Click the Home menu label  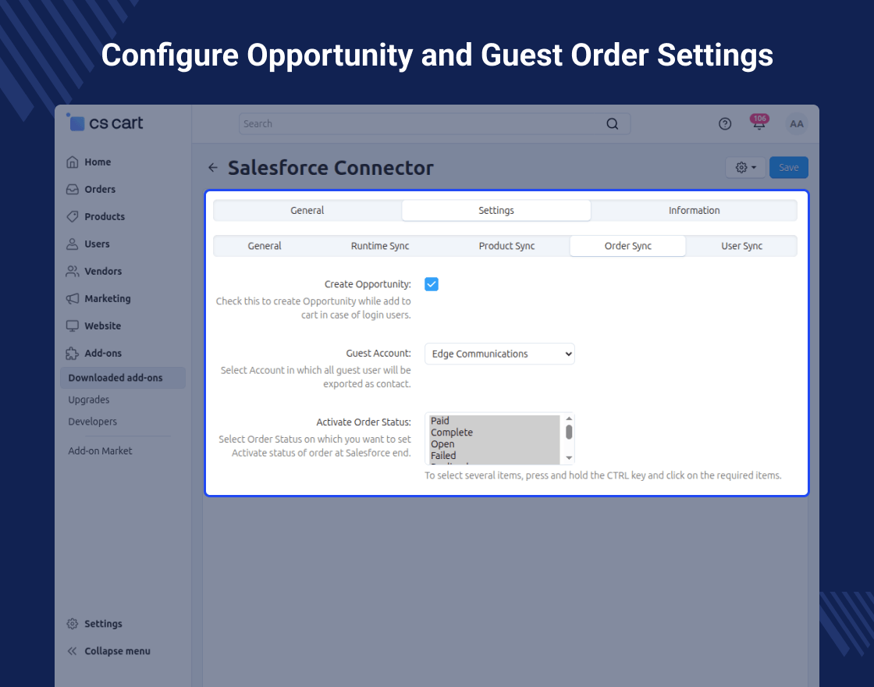coord(98,162)
